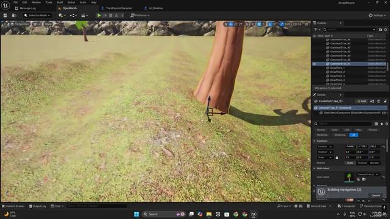Open the Actor menu
390x219 pixels.
pyautogui.click(x=83, y=2)
